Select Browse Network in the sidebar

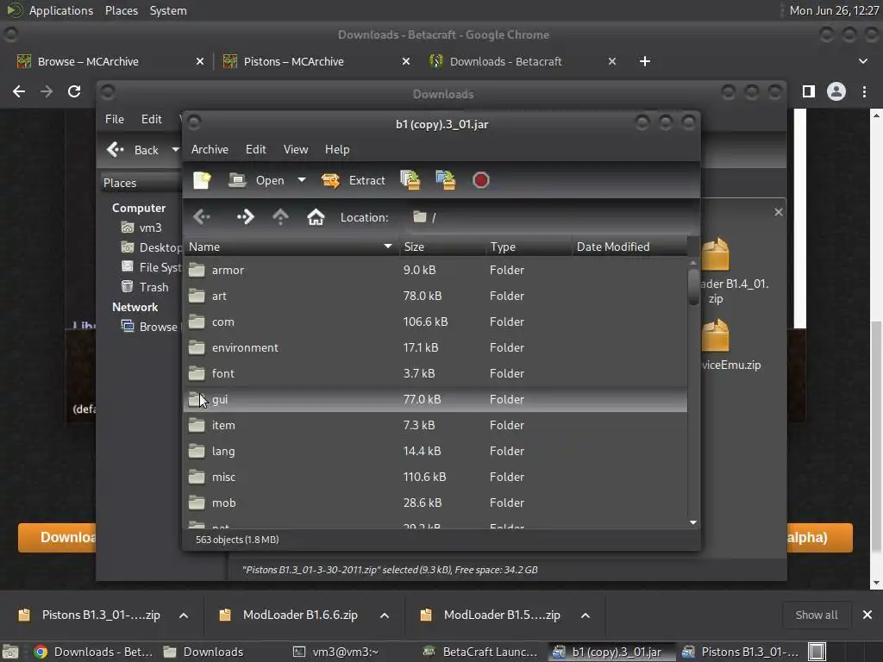(x=150, y=327)
